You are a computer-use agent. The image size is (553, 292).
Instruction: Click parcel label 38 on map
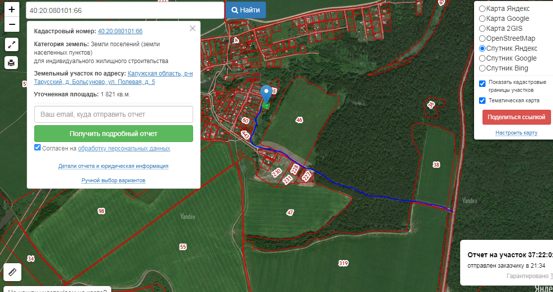436,165
